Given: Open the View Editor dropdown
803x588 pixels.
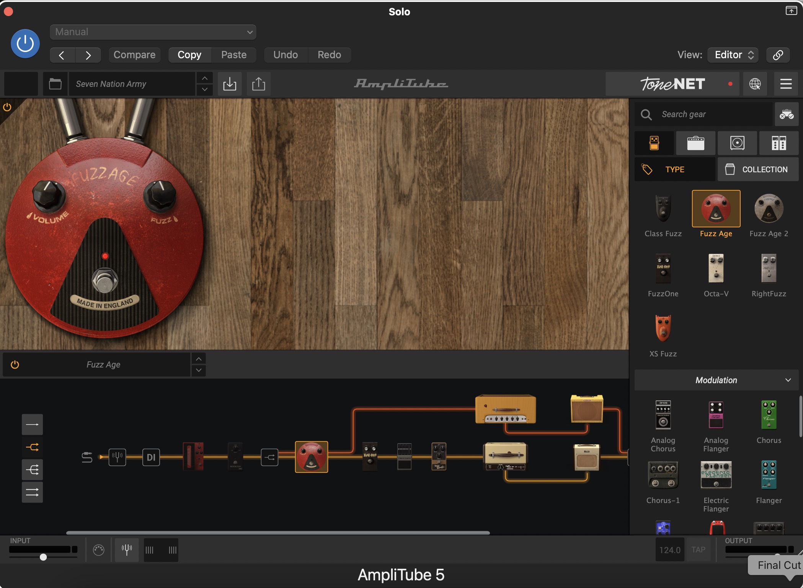Looking at the screenshot, I should pyautogui.click(x=733, y=55).
